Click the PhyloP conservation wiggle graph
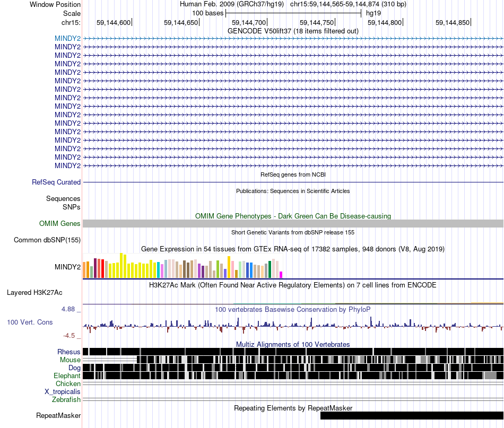Screen dimensions: 504x428 (x=293, y=325)
